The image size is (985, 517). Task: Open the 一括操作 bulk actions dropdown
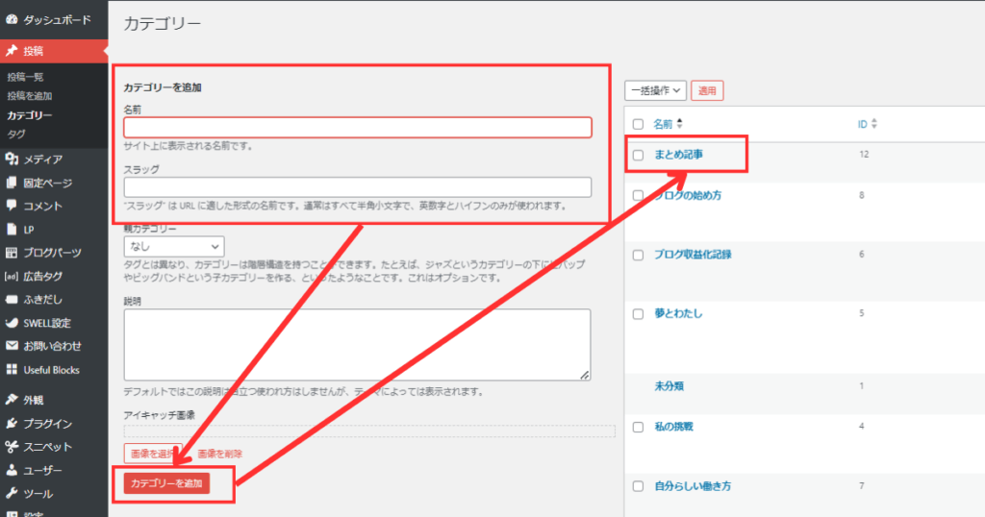pyautogui.click(x=655, y=90)
